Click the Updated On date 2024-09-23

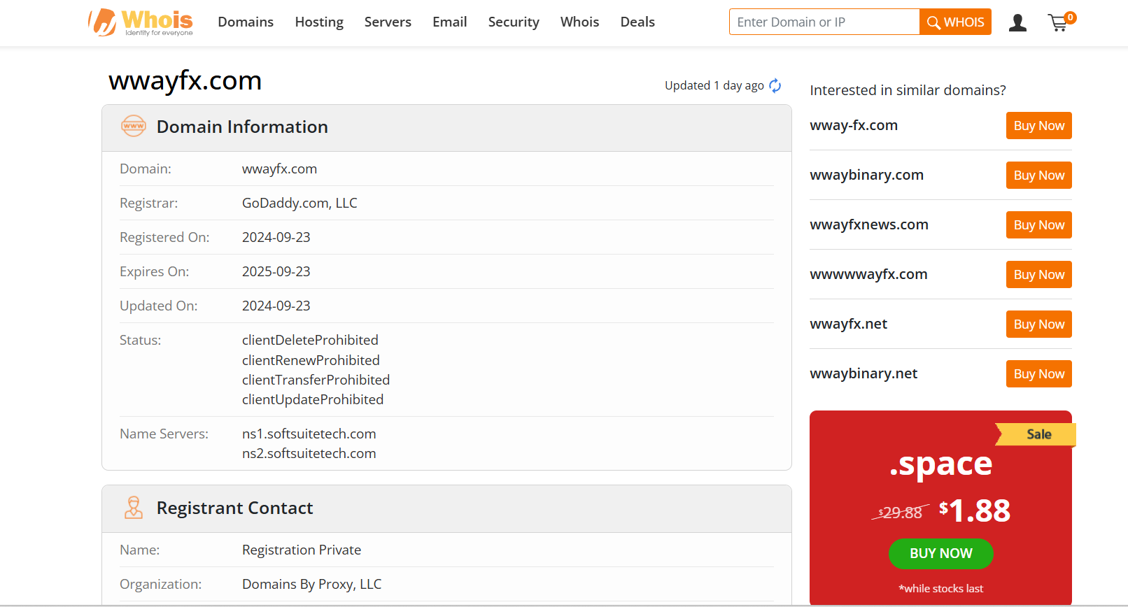276,306
